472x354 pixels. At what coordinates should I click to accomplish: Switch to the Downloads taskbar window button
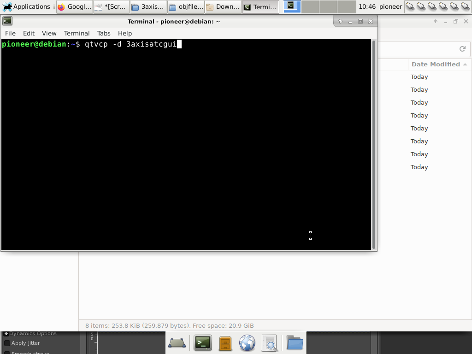click(x=223, y=7)
